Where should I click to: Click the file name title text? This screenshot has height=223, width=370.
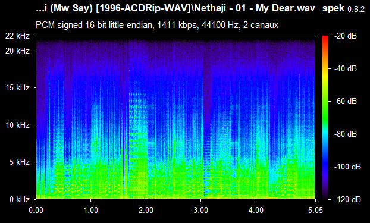(x=175, y=8)
